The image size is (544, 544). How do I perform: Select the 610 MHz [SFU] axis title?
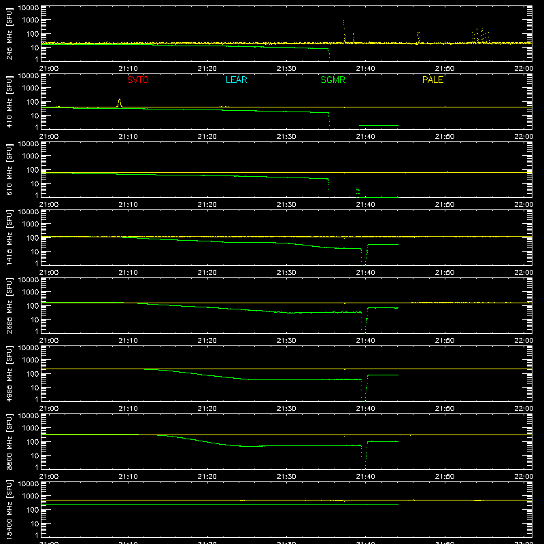9,169
